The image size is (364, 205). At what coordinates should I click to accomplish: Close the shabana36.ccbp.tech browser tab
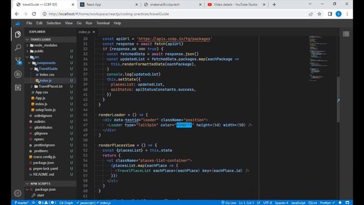200,5
